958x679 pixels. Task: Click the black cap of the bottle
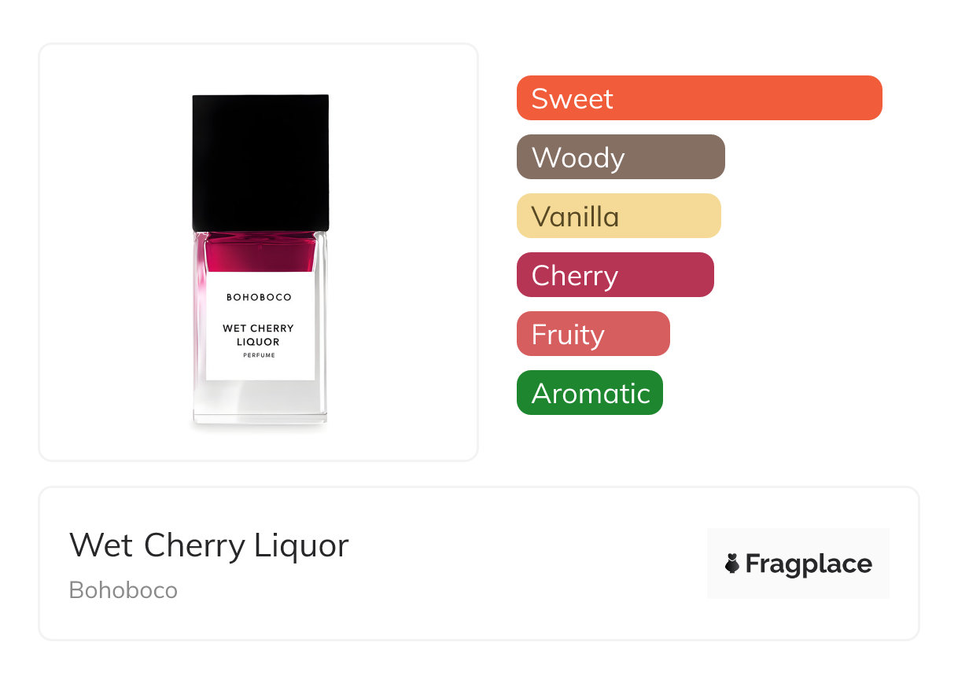point(260,161)
